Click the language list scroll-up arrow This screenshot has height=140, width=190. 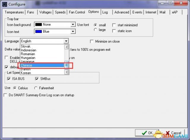[66, 47]
